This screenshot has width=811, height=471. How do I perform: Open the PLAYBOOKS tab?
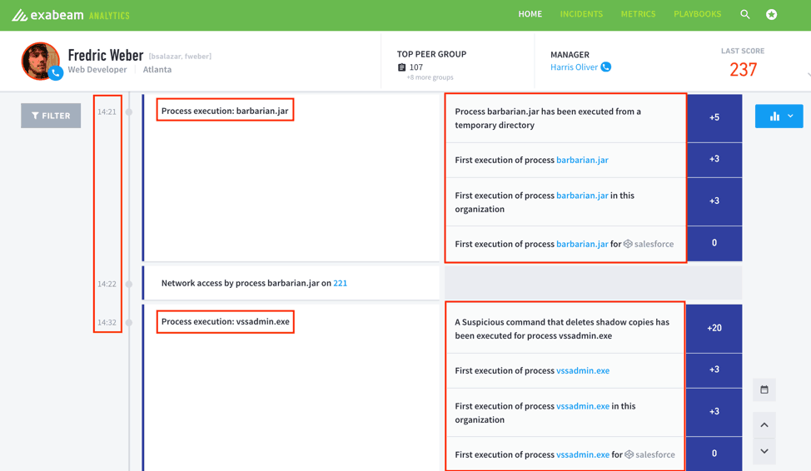point(697,14)
